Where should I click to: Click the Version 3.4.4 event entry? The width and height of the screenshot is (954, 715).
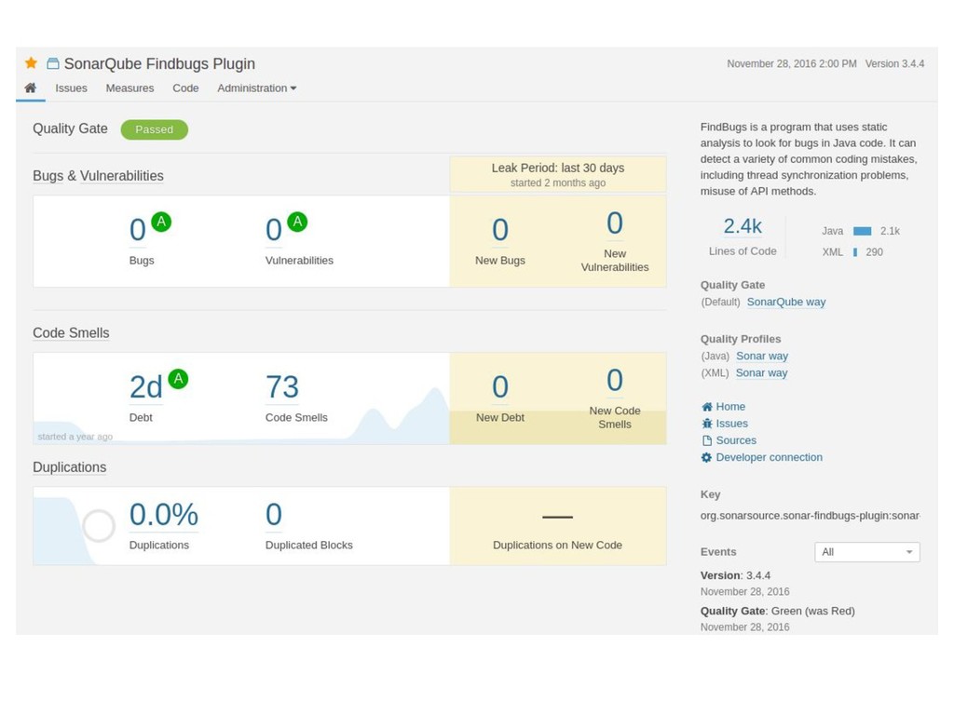[x=735, y=575]
